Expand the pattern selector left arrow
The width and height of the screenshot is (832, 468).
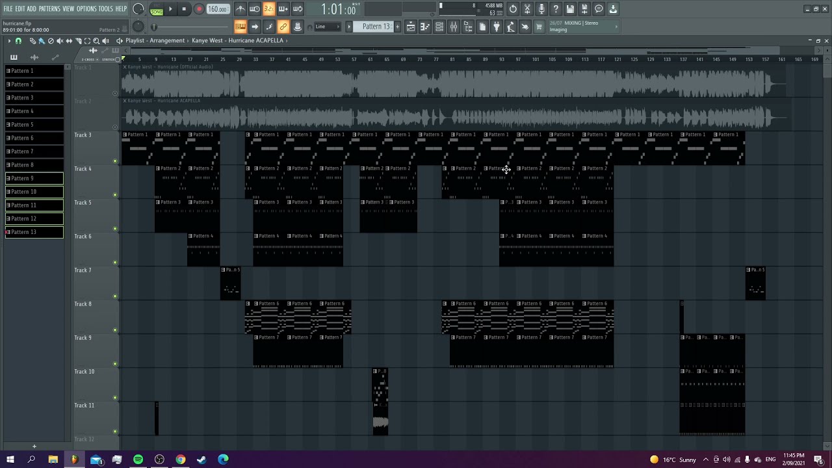pos(349,27)
